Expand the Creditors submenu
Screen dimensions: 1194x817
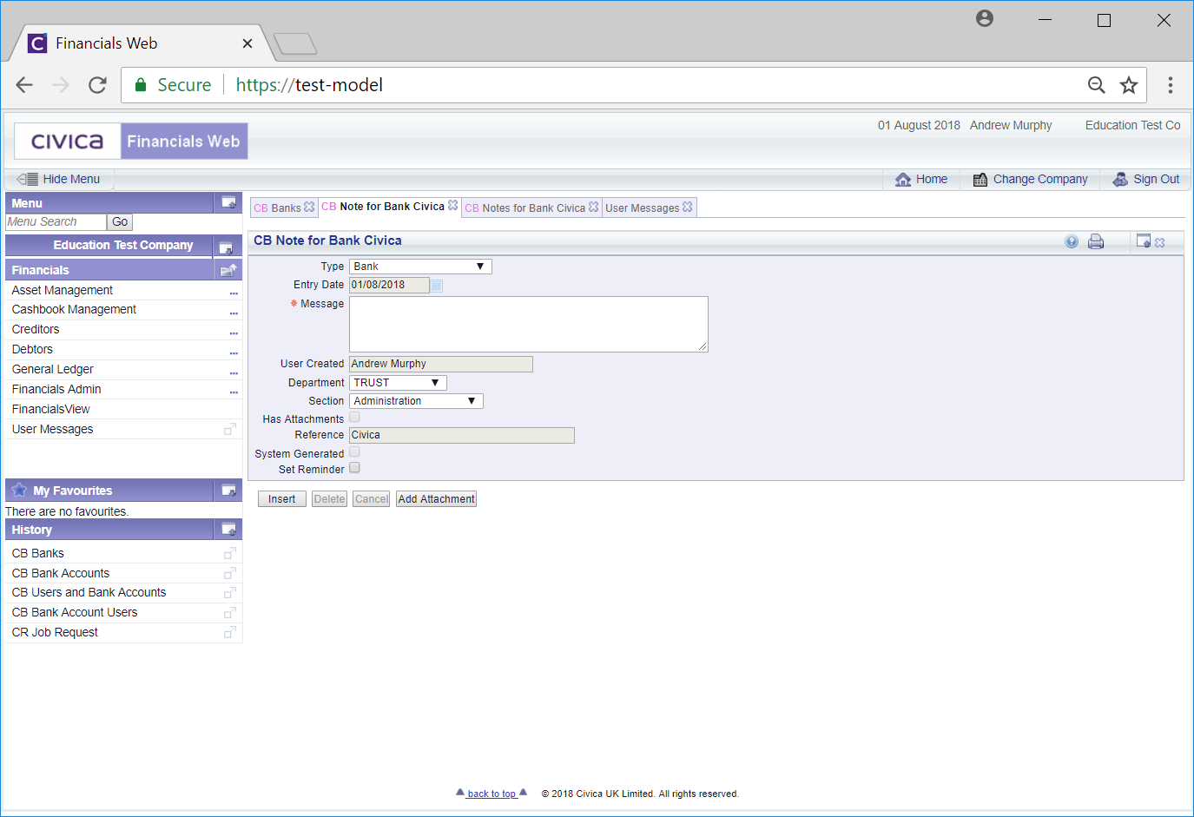pos(234,332)
